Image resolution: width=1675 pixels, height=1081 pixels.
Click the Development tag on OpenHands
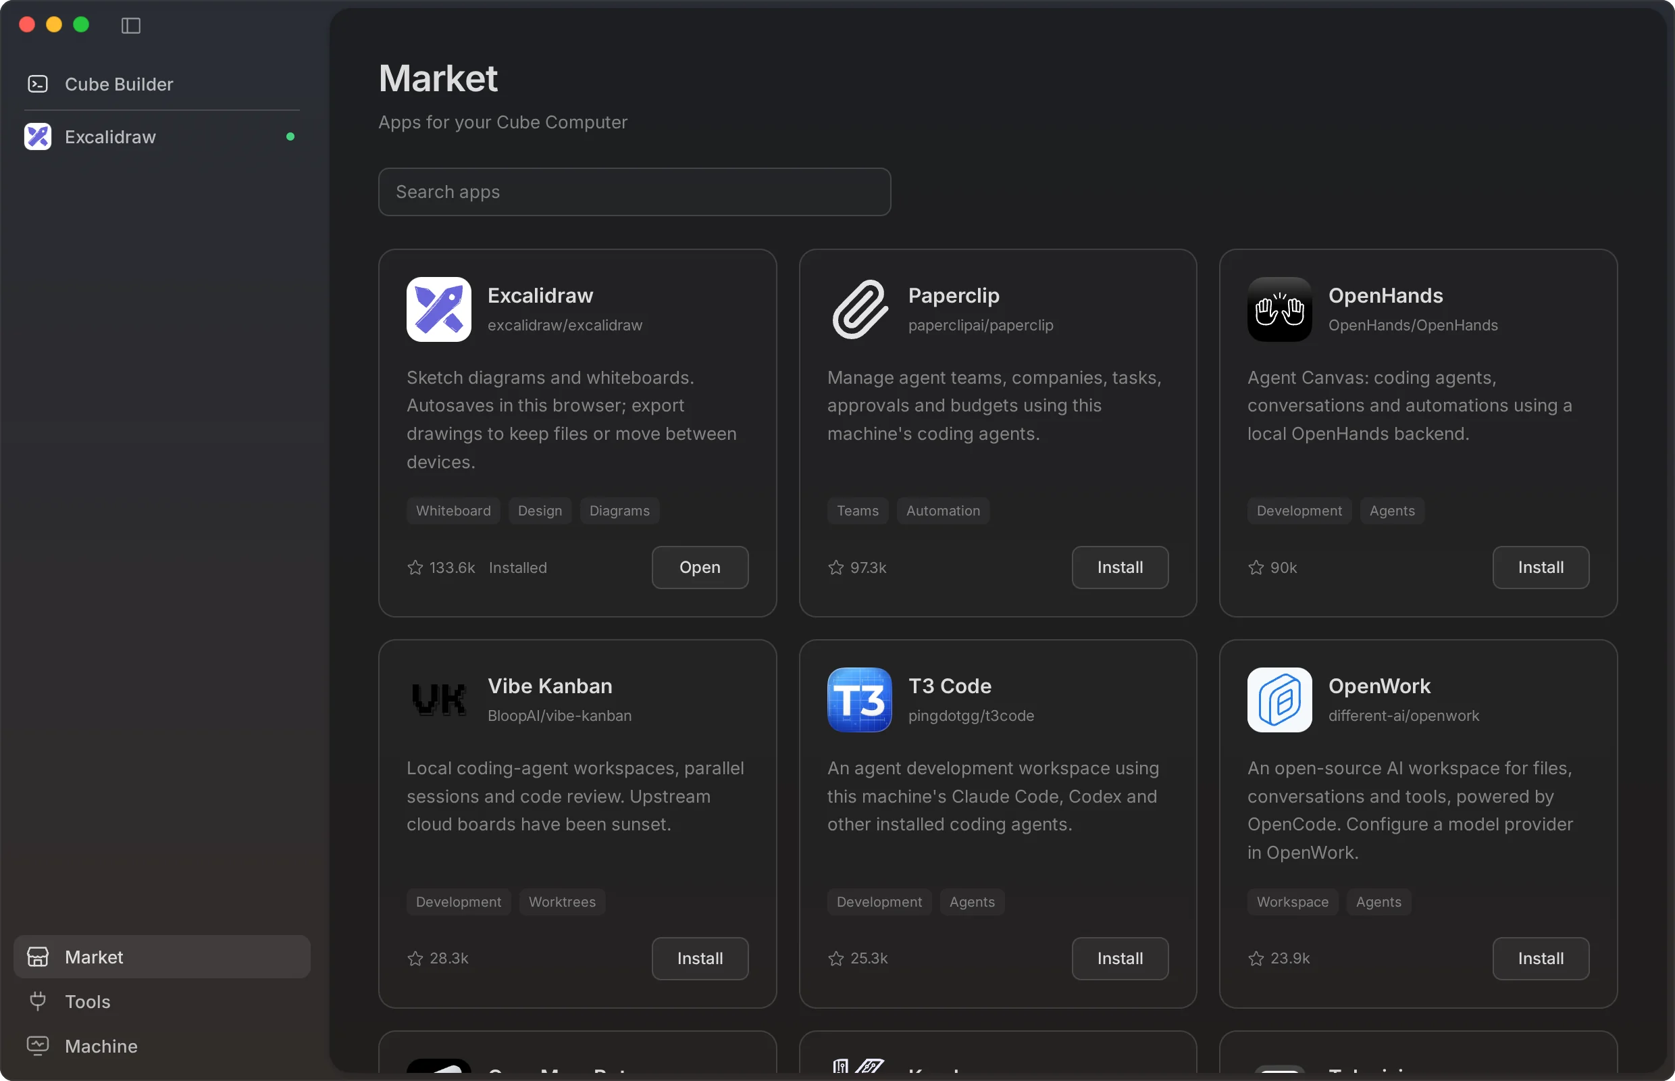click(1299, 511)
